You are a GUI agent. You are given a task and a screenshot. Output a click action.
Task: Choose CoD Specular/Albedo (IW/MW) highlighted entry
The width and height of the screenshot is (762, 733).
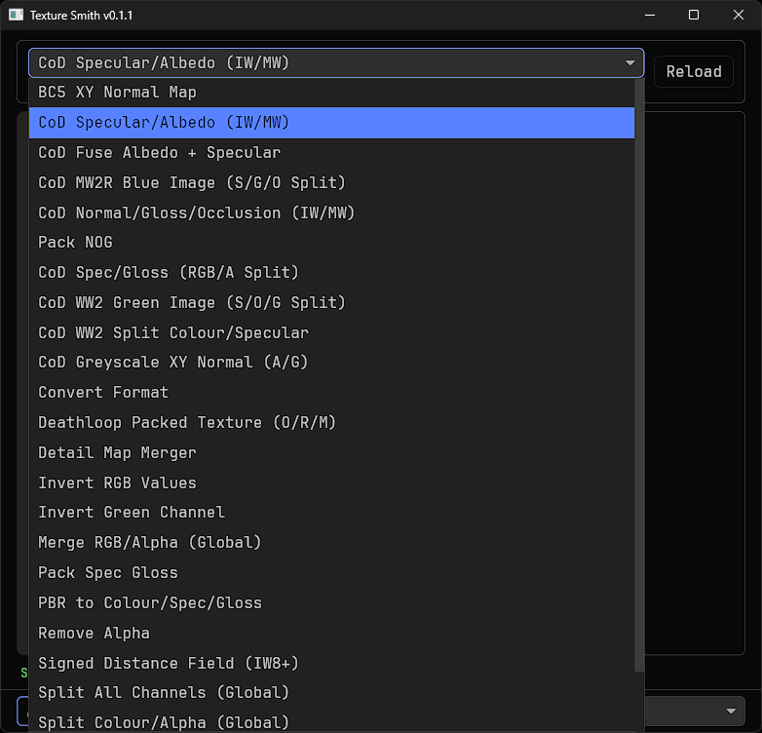tap(332, 123)
